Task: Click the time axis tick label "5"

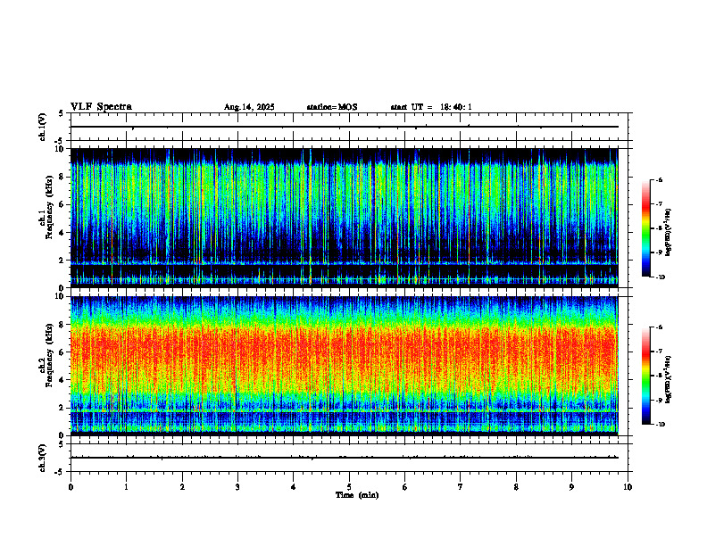Action: 349,487
